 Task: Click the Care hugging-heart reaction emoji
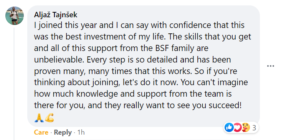[x=245, y=127]
